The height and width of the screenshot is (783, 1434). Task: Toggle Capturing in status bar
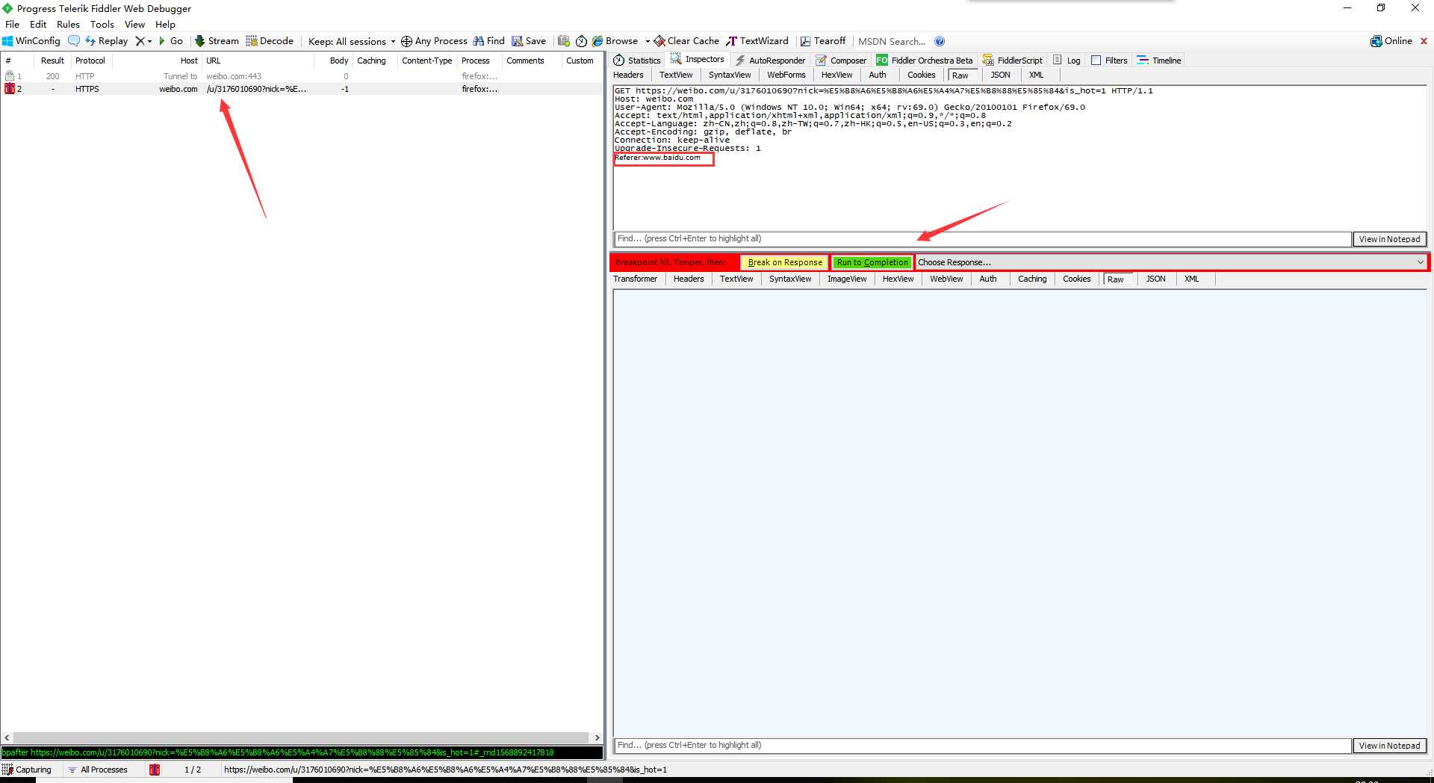(27, 770)
